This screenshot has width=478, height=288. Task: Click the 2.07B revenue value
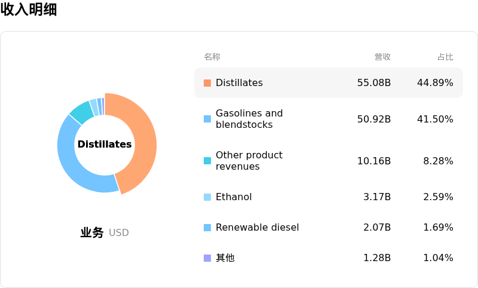click(x=377, y=227)
